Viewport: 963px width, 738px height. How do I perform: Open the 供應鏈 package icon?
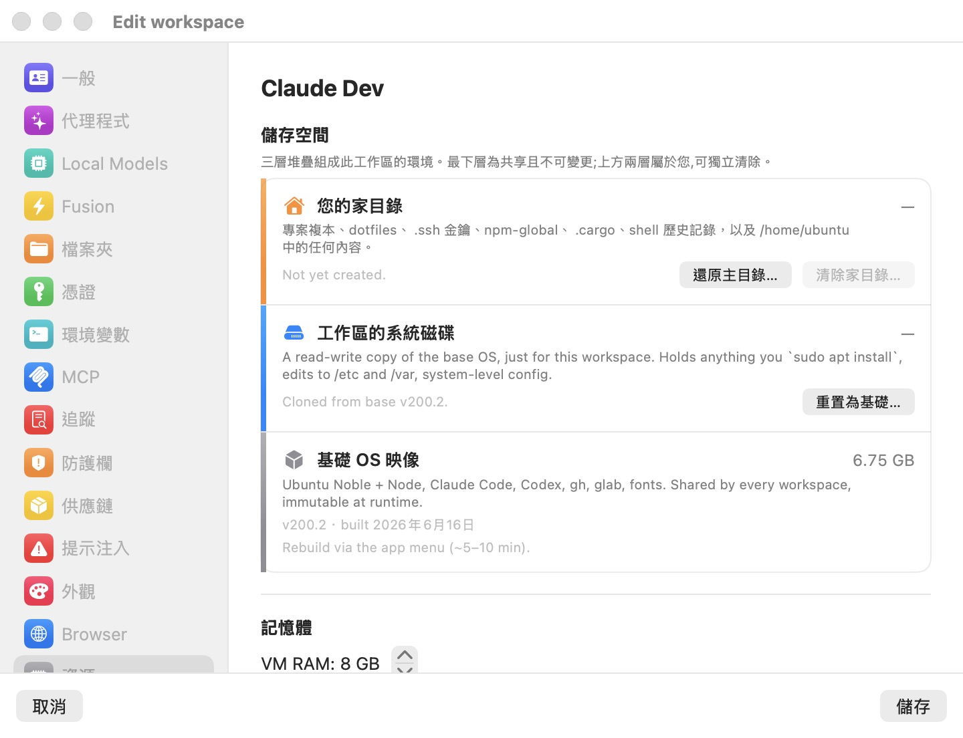coord(39,505)
